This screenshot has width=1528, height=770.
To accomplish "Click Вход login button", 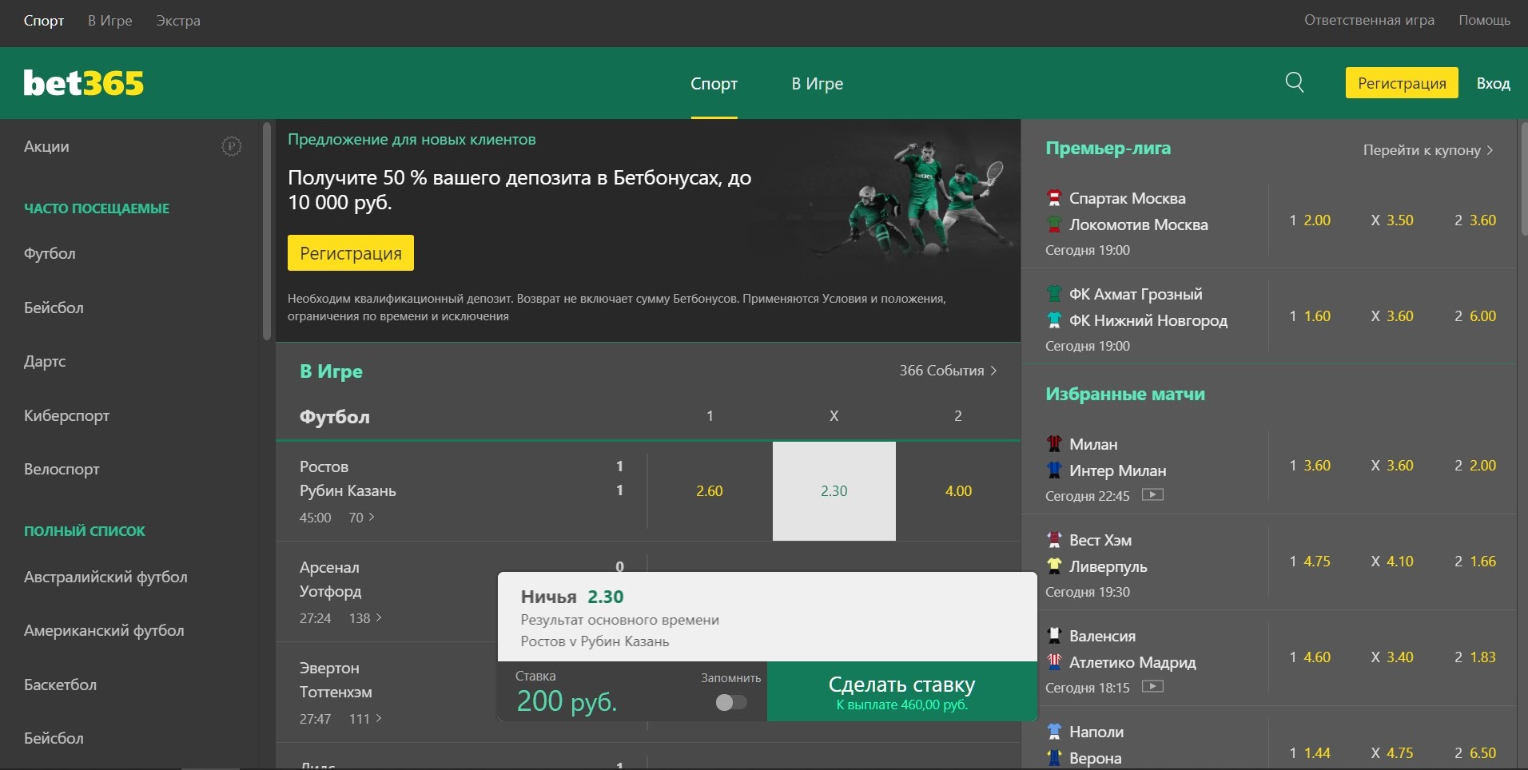I will 1493,83.
